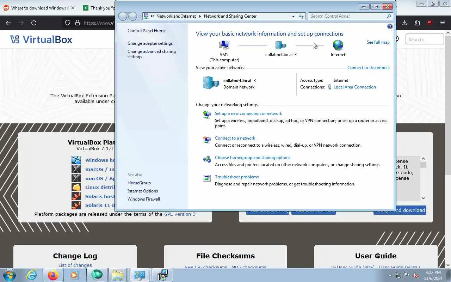Viewport: 451px width, 282px height.
Task: Show hidden tray icons arrow
Action: coord(390,275)
